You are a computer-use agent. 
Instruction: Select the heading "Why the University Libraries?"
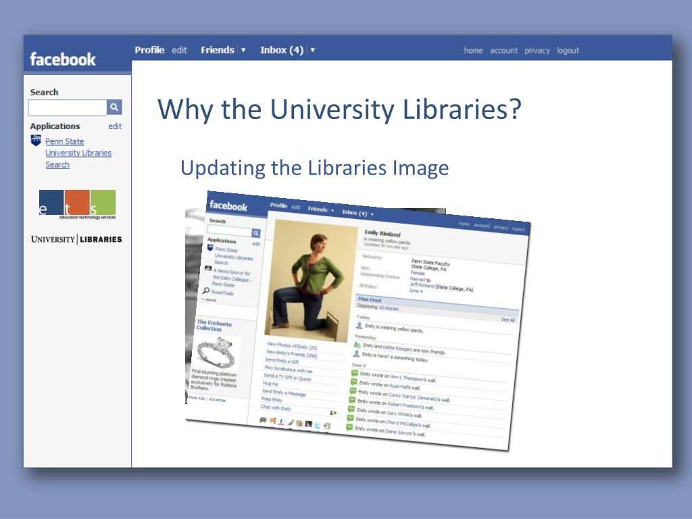coord(339,109)
